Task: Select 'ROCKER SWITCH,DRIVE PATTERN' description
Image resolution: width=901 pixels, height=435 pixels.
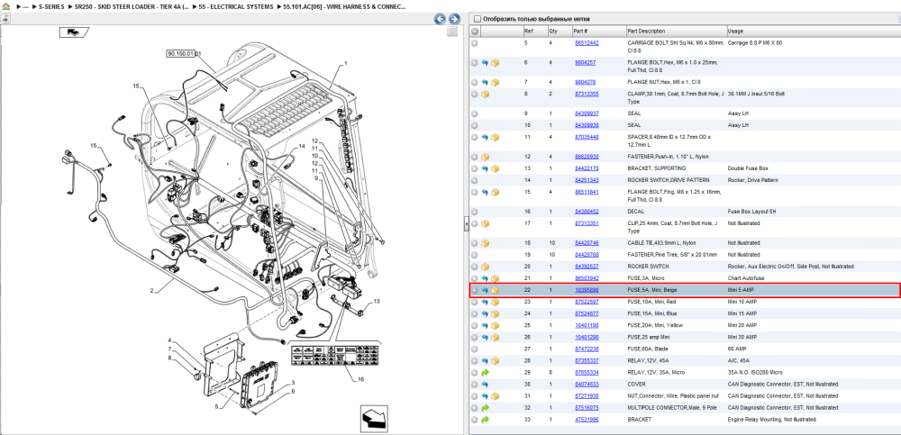Action: click(x=669, y=180)
